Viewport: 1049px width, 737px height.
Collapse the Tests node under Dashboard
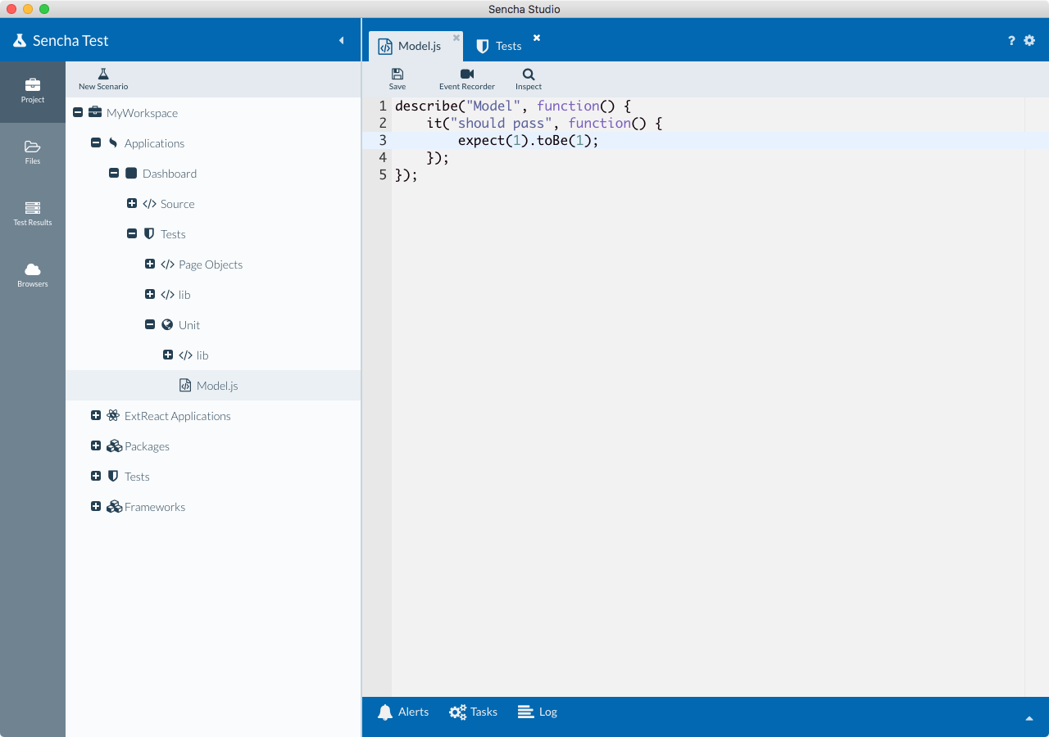pyautogui.click(x=132, y=234)
